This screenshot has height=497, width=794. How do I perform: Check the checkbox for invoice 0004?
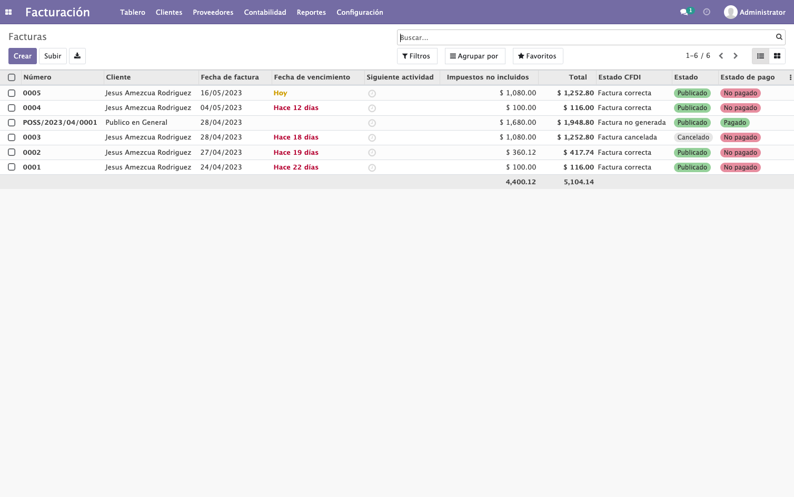tap(12, 108)
